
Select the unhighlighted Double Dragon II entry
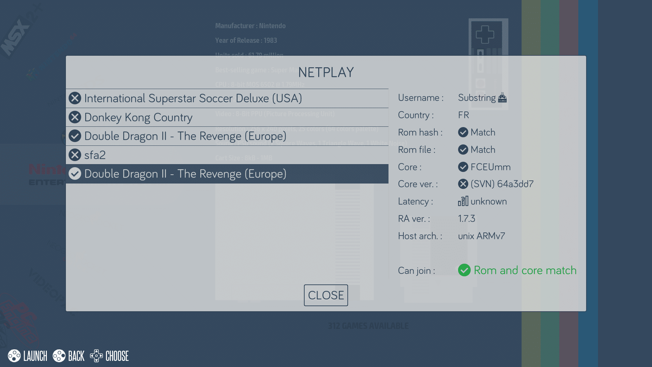(185, 136)
